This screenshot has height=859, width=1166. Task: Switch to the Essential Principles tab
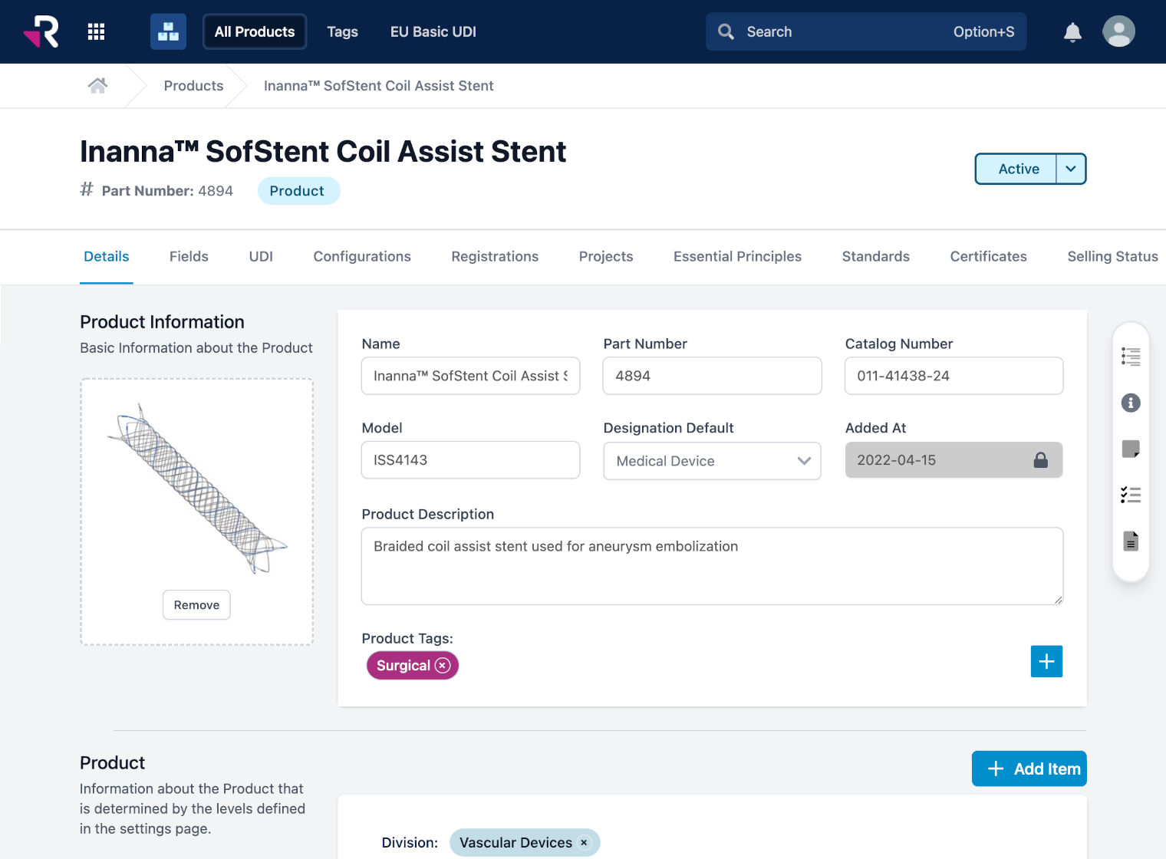[737, 256]
